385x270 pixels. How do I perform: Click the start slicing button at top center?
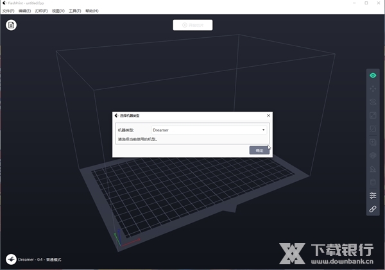point(193,25)
